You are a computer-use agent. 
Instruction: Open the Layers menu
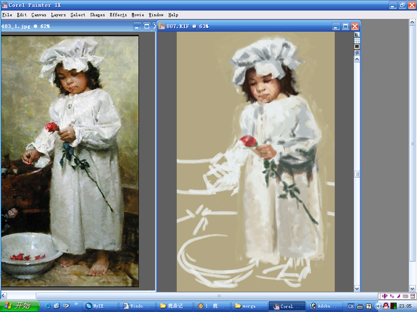click(58, 15)
